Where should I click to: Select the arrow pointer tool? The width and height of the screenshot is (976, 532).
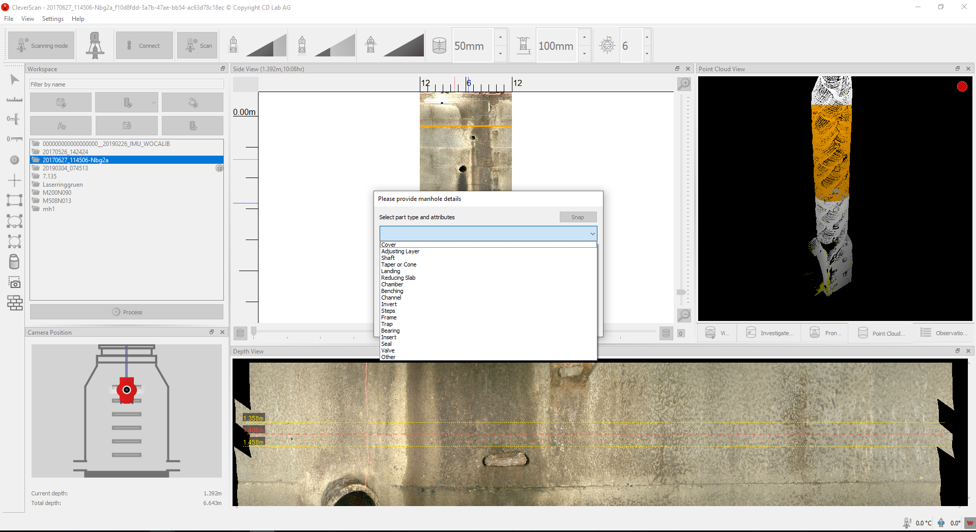point(14,79)
